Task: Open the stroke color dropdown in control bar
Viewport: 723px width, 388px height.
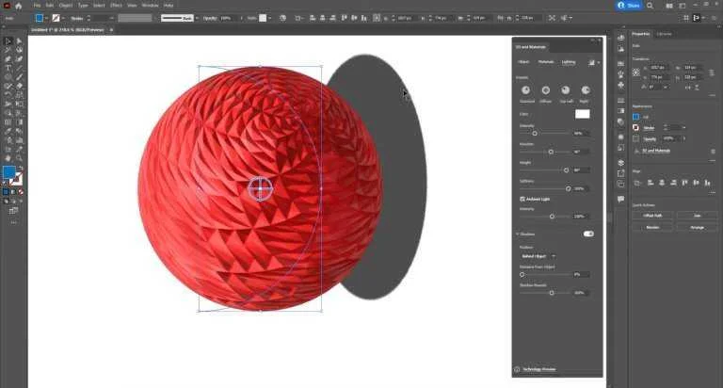Action: [x=63, y=19]
